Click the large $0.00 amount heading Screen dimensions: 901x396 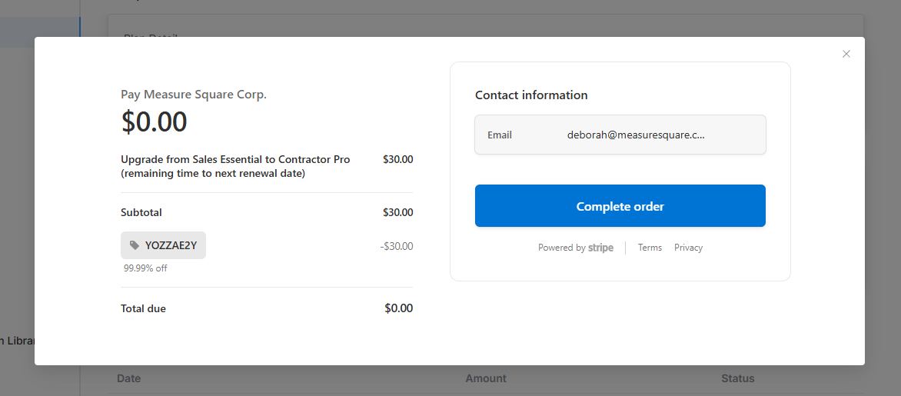click(154, 121)
